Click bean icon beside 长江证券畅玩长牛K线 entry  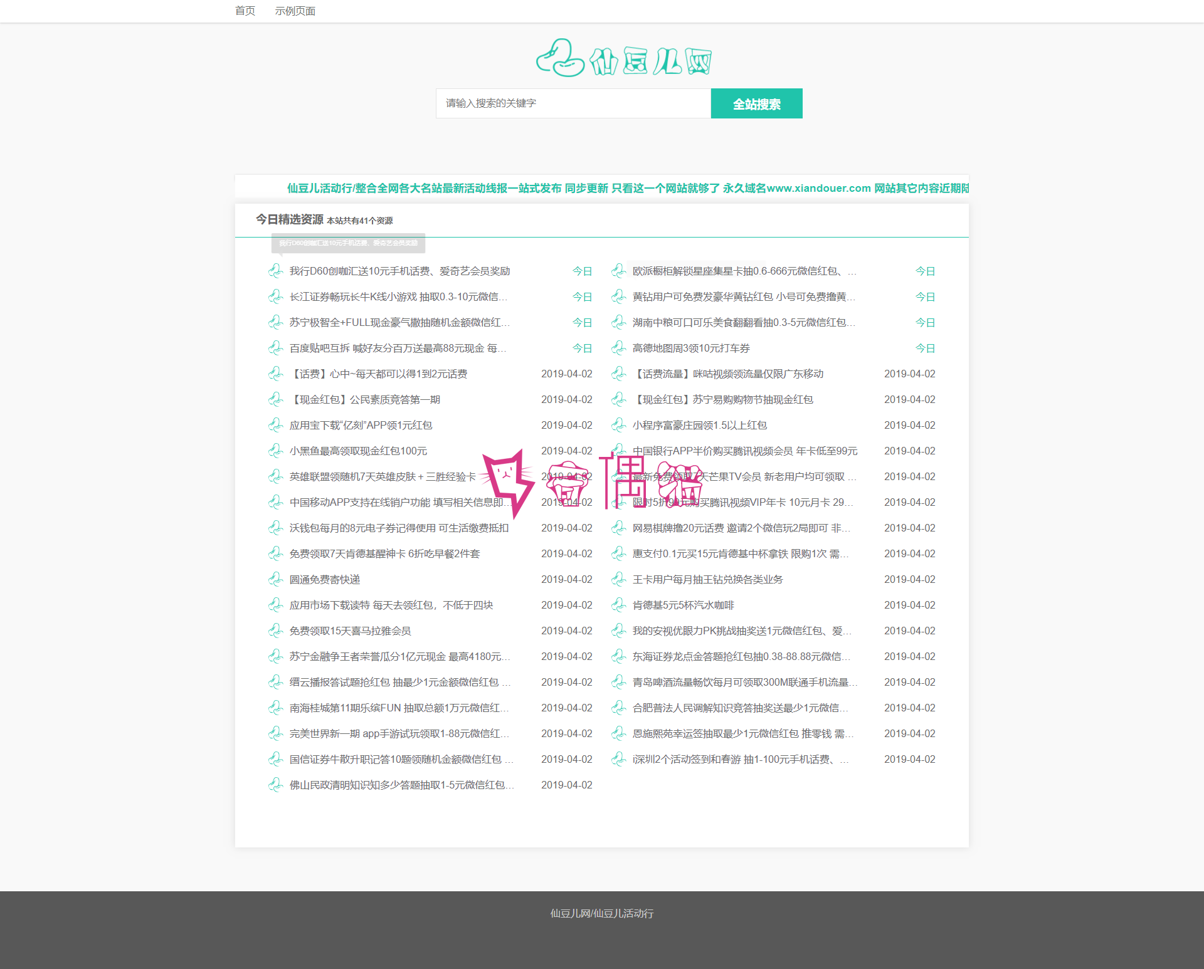(276, 296)
